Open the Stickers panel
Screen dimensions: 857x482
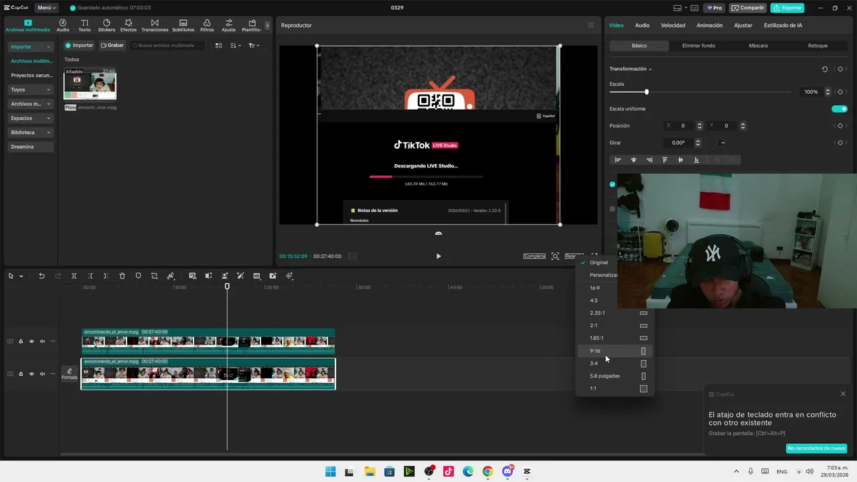pyautogui.click(x=106, y=25)
